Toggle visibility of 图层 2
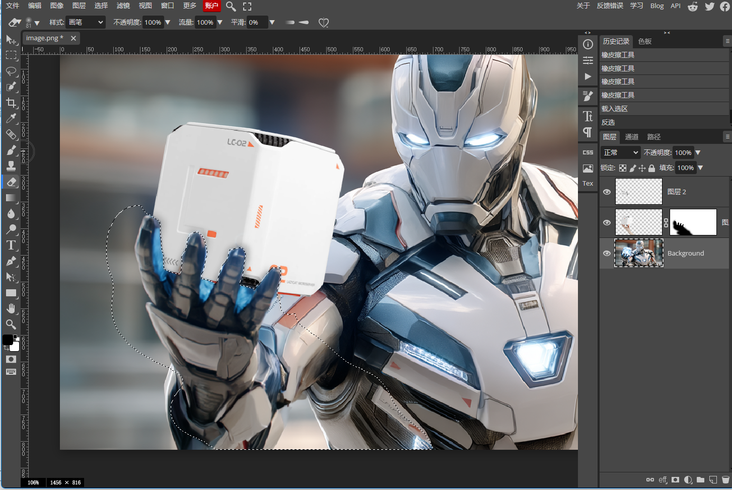Screen dimensions: 732x490 (607, 192)
